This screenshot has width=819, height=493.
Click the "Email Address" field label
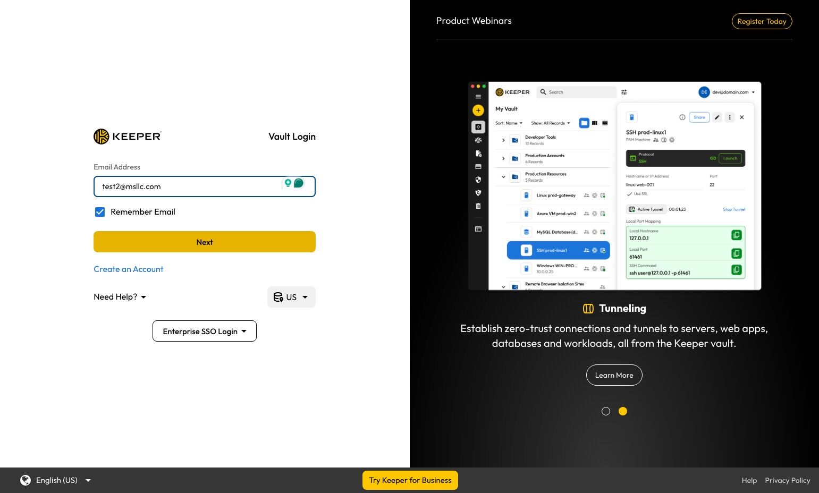coord(117,167)
